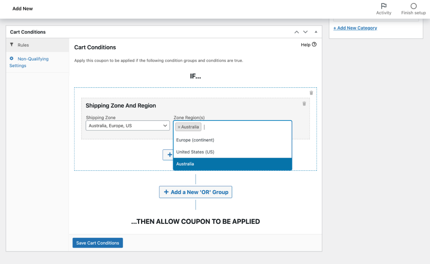Screen dimensions: 430x264
Task: Move Cart Conditions panel down
Action: tap(305, 32)
